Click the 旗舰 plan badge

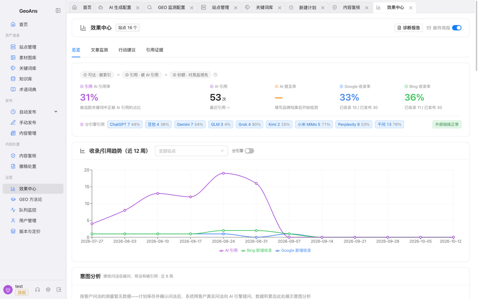coord(22,292)
